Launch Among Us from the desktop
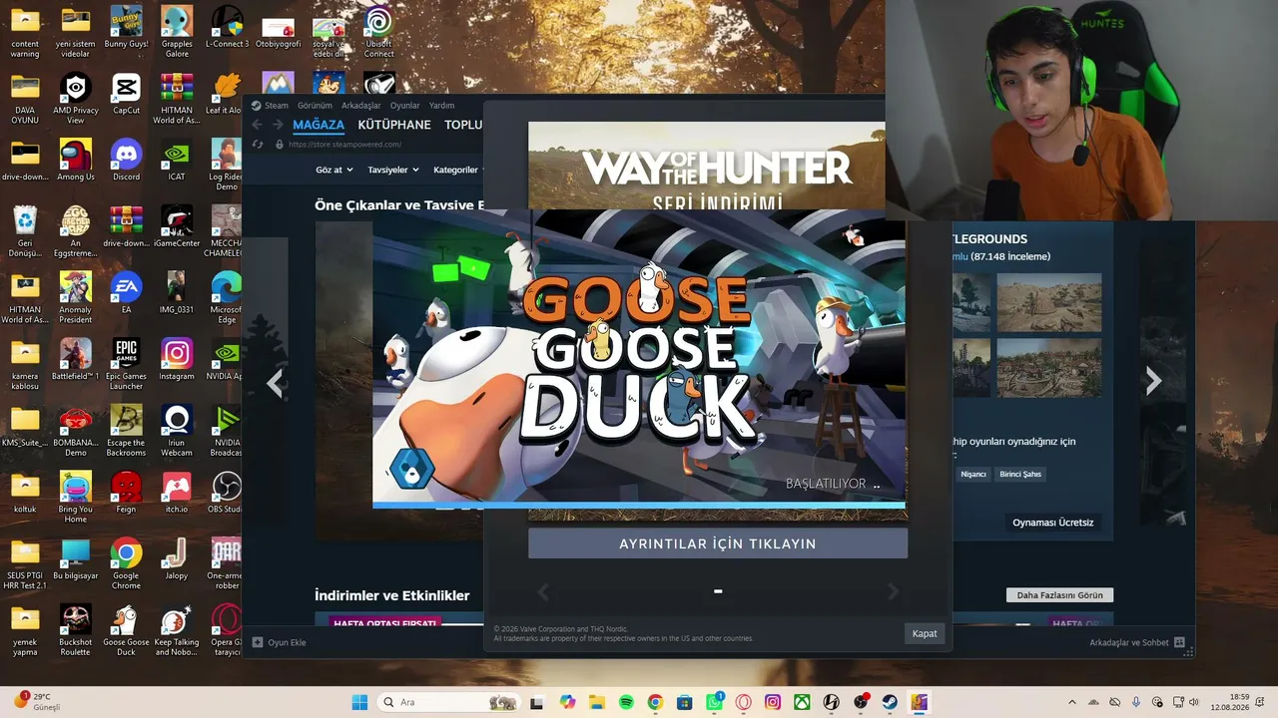 point(76,160)
